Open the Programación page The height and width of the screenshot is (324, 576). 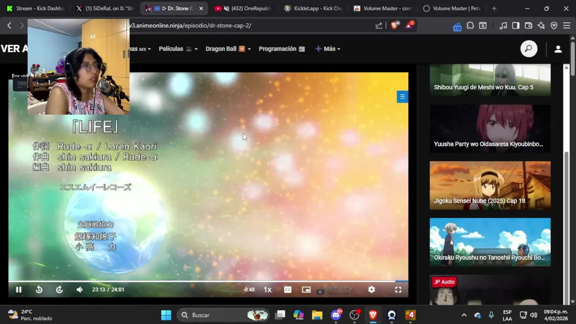[282, 49]
